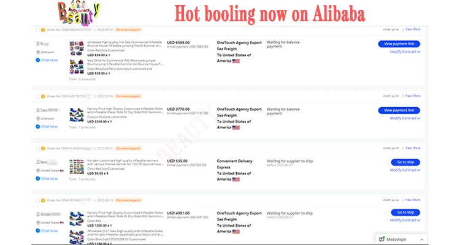Open View More link of the first order
This screenshot has width=460, height=245.
click(413, 29)
